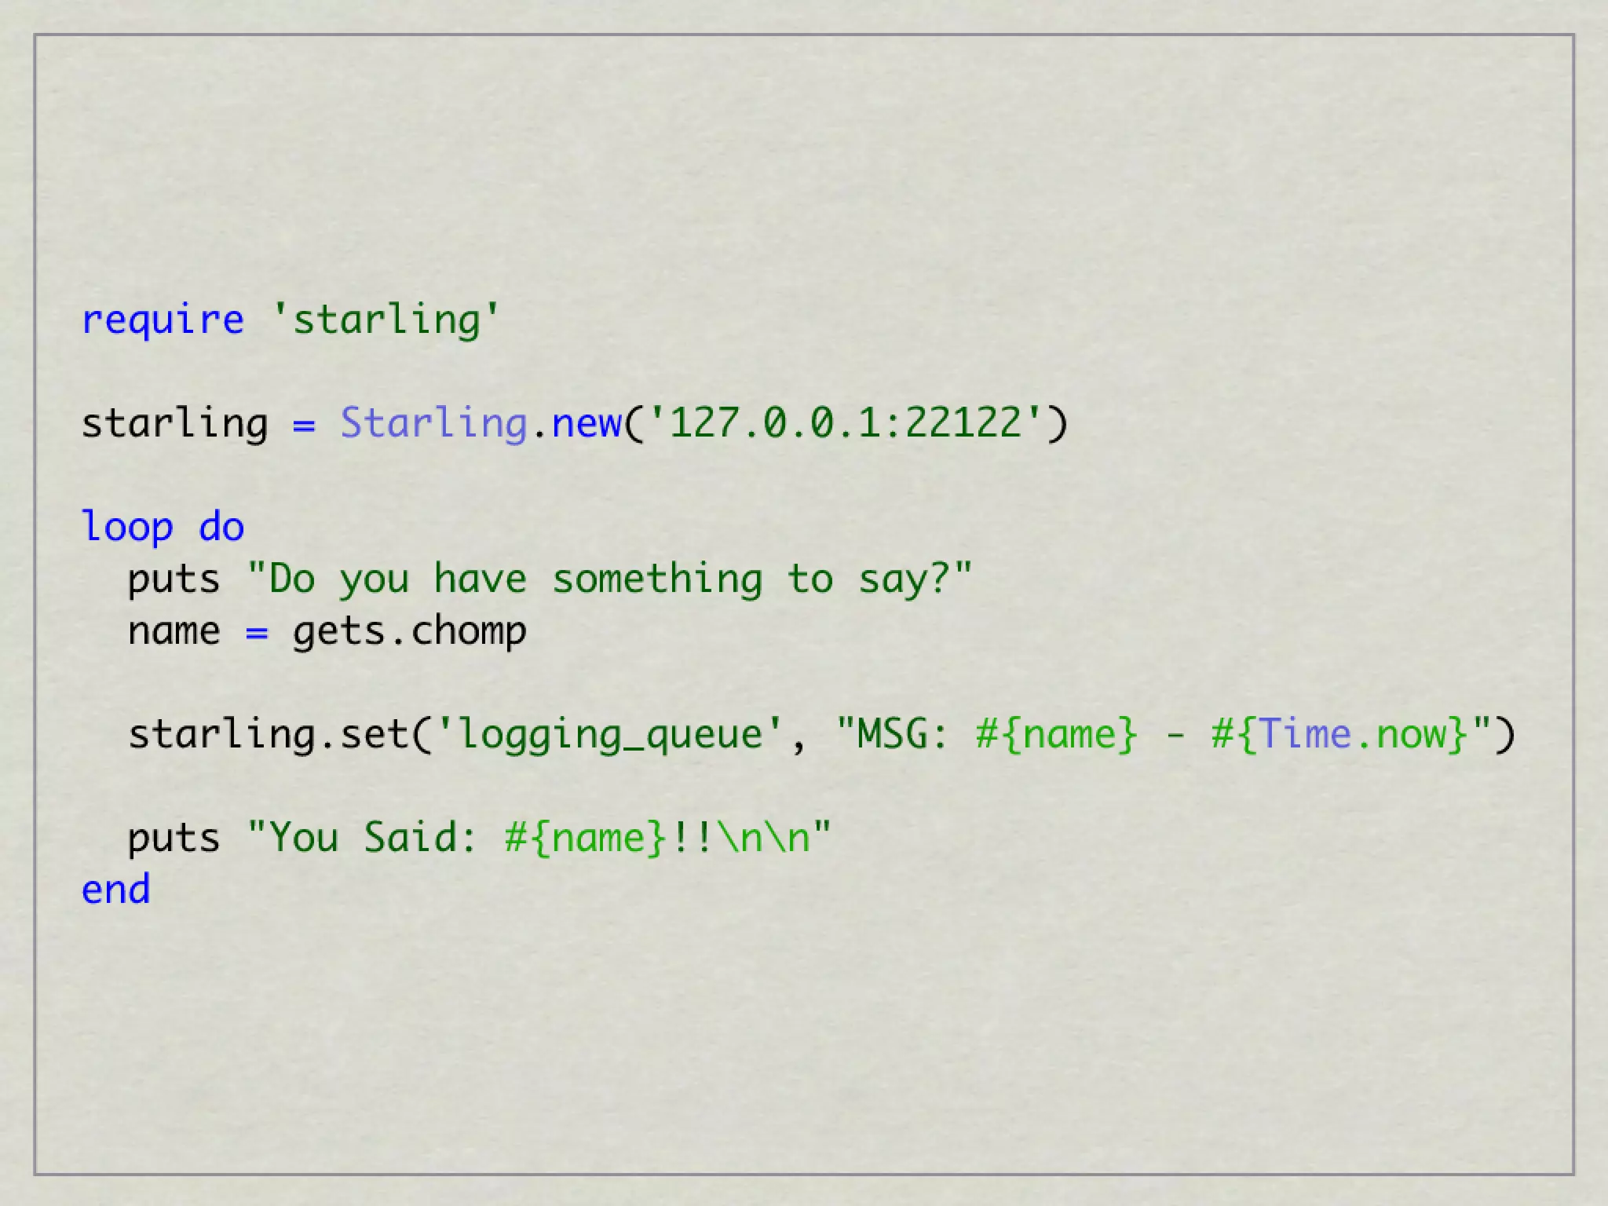Click the 'Do you have something to say?' string

(x=609, y=579)
